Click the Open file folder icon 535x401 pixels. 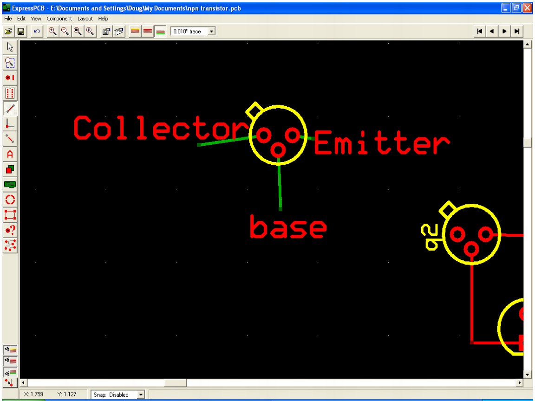(8, 32)
